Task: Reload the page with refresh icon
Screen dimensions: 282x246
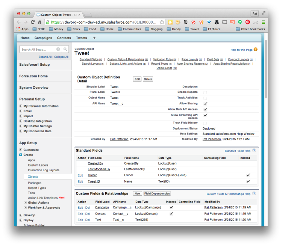Action: [x=33, y=22]
